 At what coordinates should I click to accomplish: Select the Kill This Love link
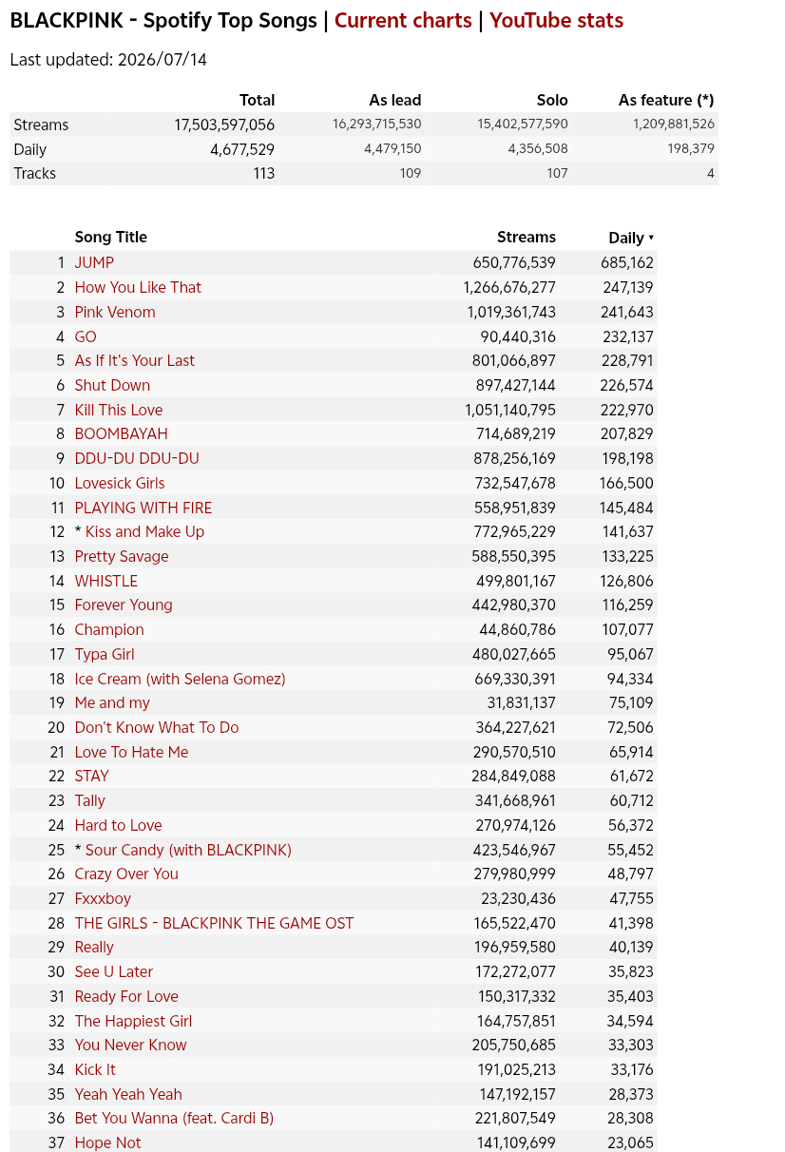tap(119, 410)
